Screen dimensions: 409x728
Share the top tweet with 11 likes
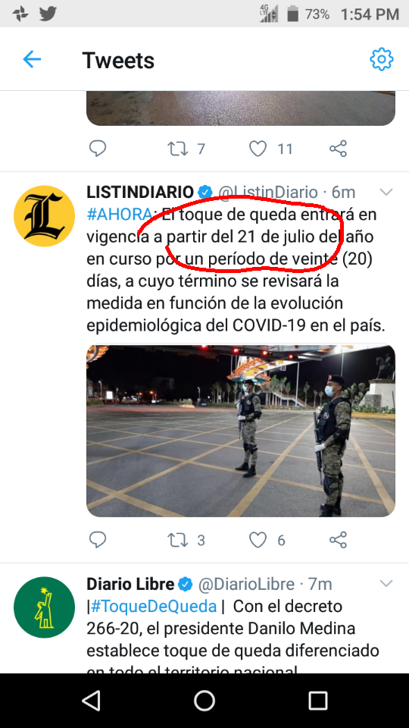[x=338, y=149]
